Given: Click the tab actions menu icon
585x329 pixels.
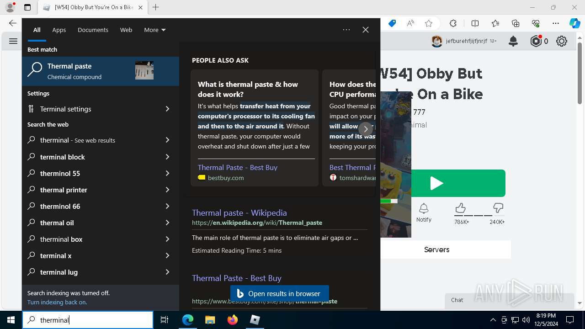Looking at the screenshot, I should (x=27, y=7).
